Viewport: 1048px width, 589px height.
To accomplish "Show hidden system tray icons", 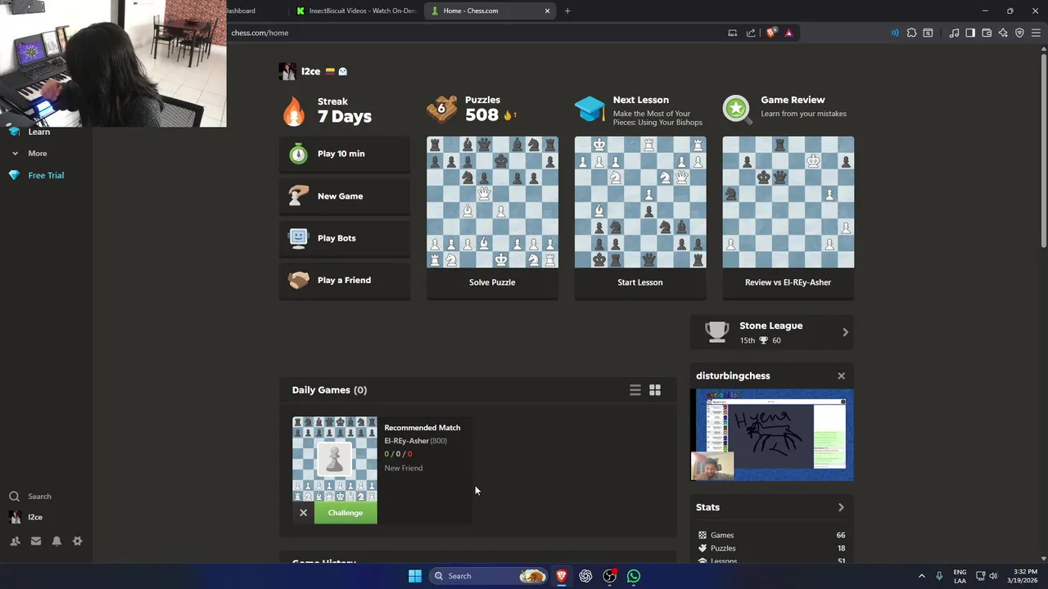I will point(921,576).
